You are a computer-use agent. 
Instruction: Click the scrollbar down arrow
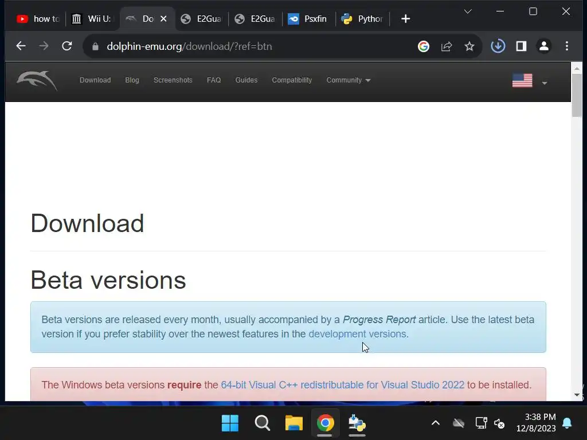[x=577, y=395]
